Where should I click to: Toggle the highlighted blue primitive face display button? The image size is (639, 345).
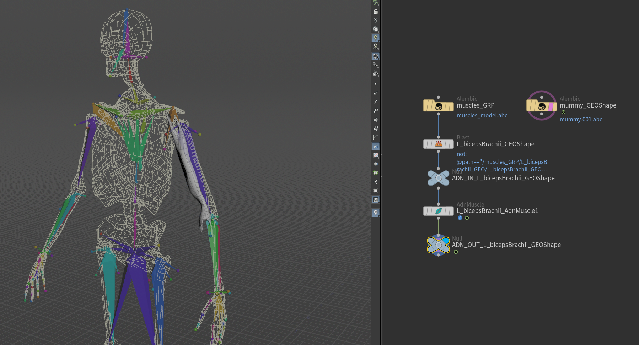click(376, 147)
